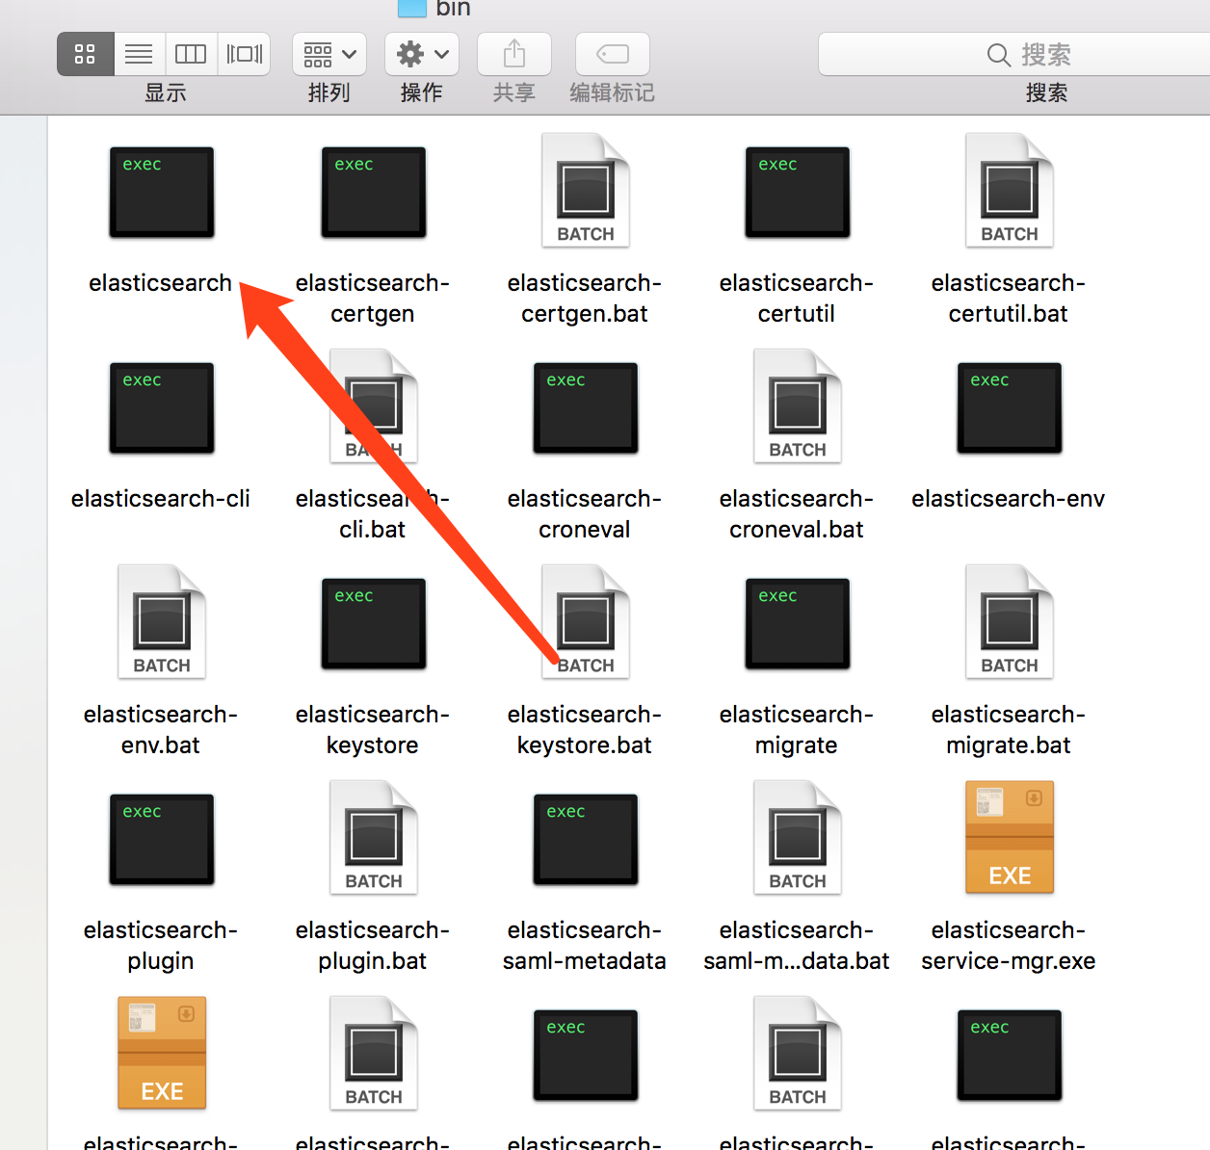Click the 编辑标记 edit tags button
1210x1150 pixels.
[x=613, y=54]
